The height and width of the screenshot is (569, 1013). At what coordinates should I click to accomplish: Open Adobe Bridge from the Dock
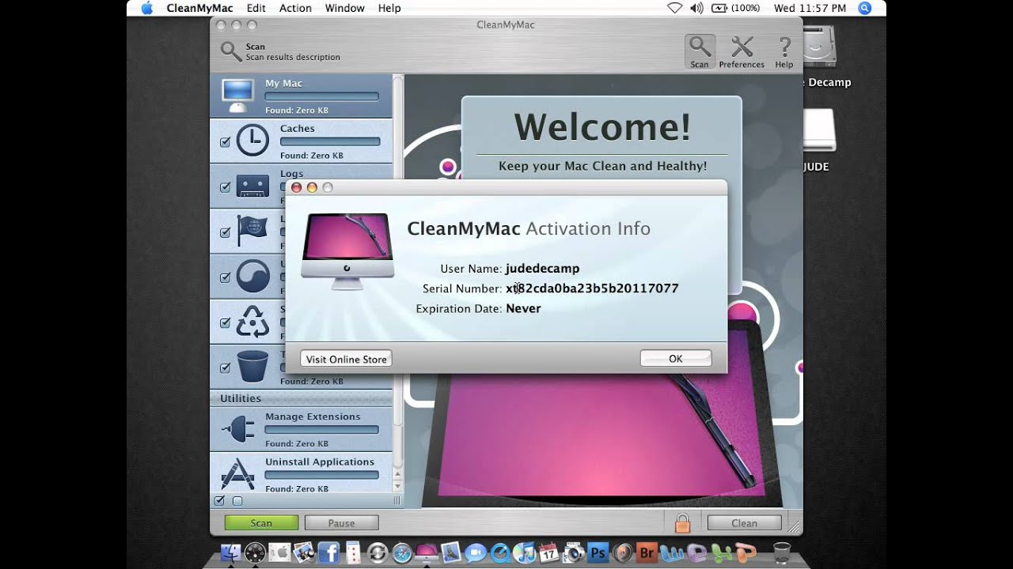pos(647,552)
